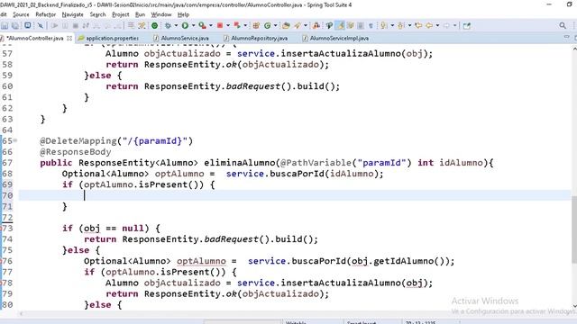Viewport: 577px width, 324px height.
Task: Toggle Show Whitespace Characters pilcrow icon
Action: [371, 26]
